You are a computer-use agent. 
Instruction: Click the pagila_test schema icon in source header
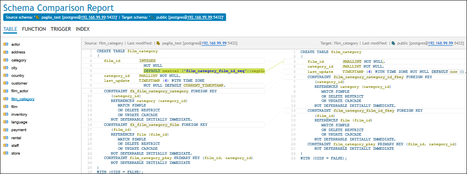159,43
